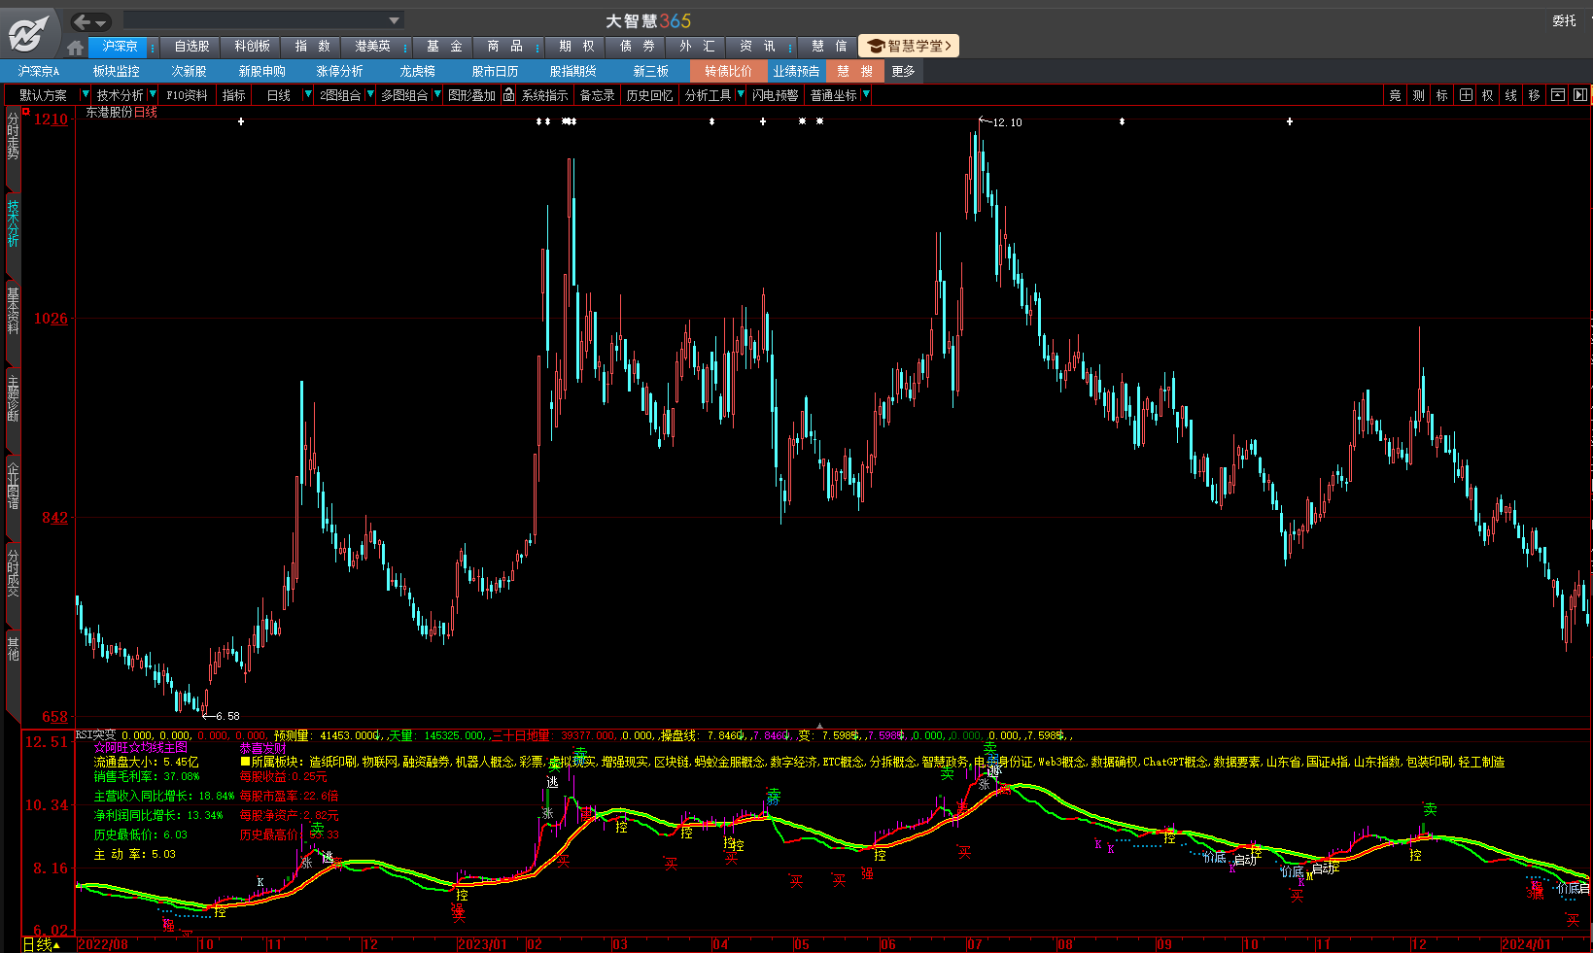The width and height of the screenshot is (1593, 953).
Task: Open the 基金 tab
Action: click(x=444, y=47)
